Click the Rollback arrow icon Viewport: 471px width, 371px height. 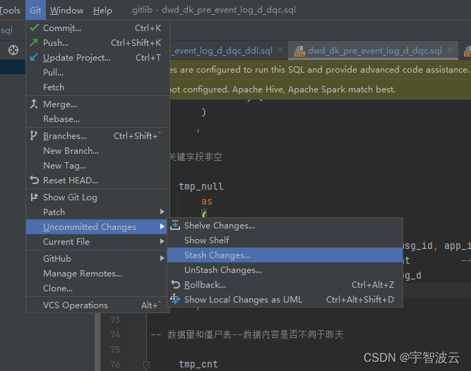tap(175, 284)
